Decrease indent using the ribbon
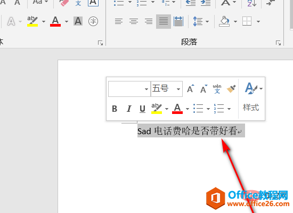Screen dimensions: 293x213 coord(191,3)
